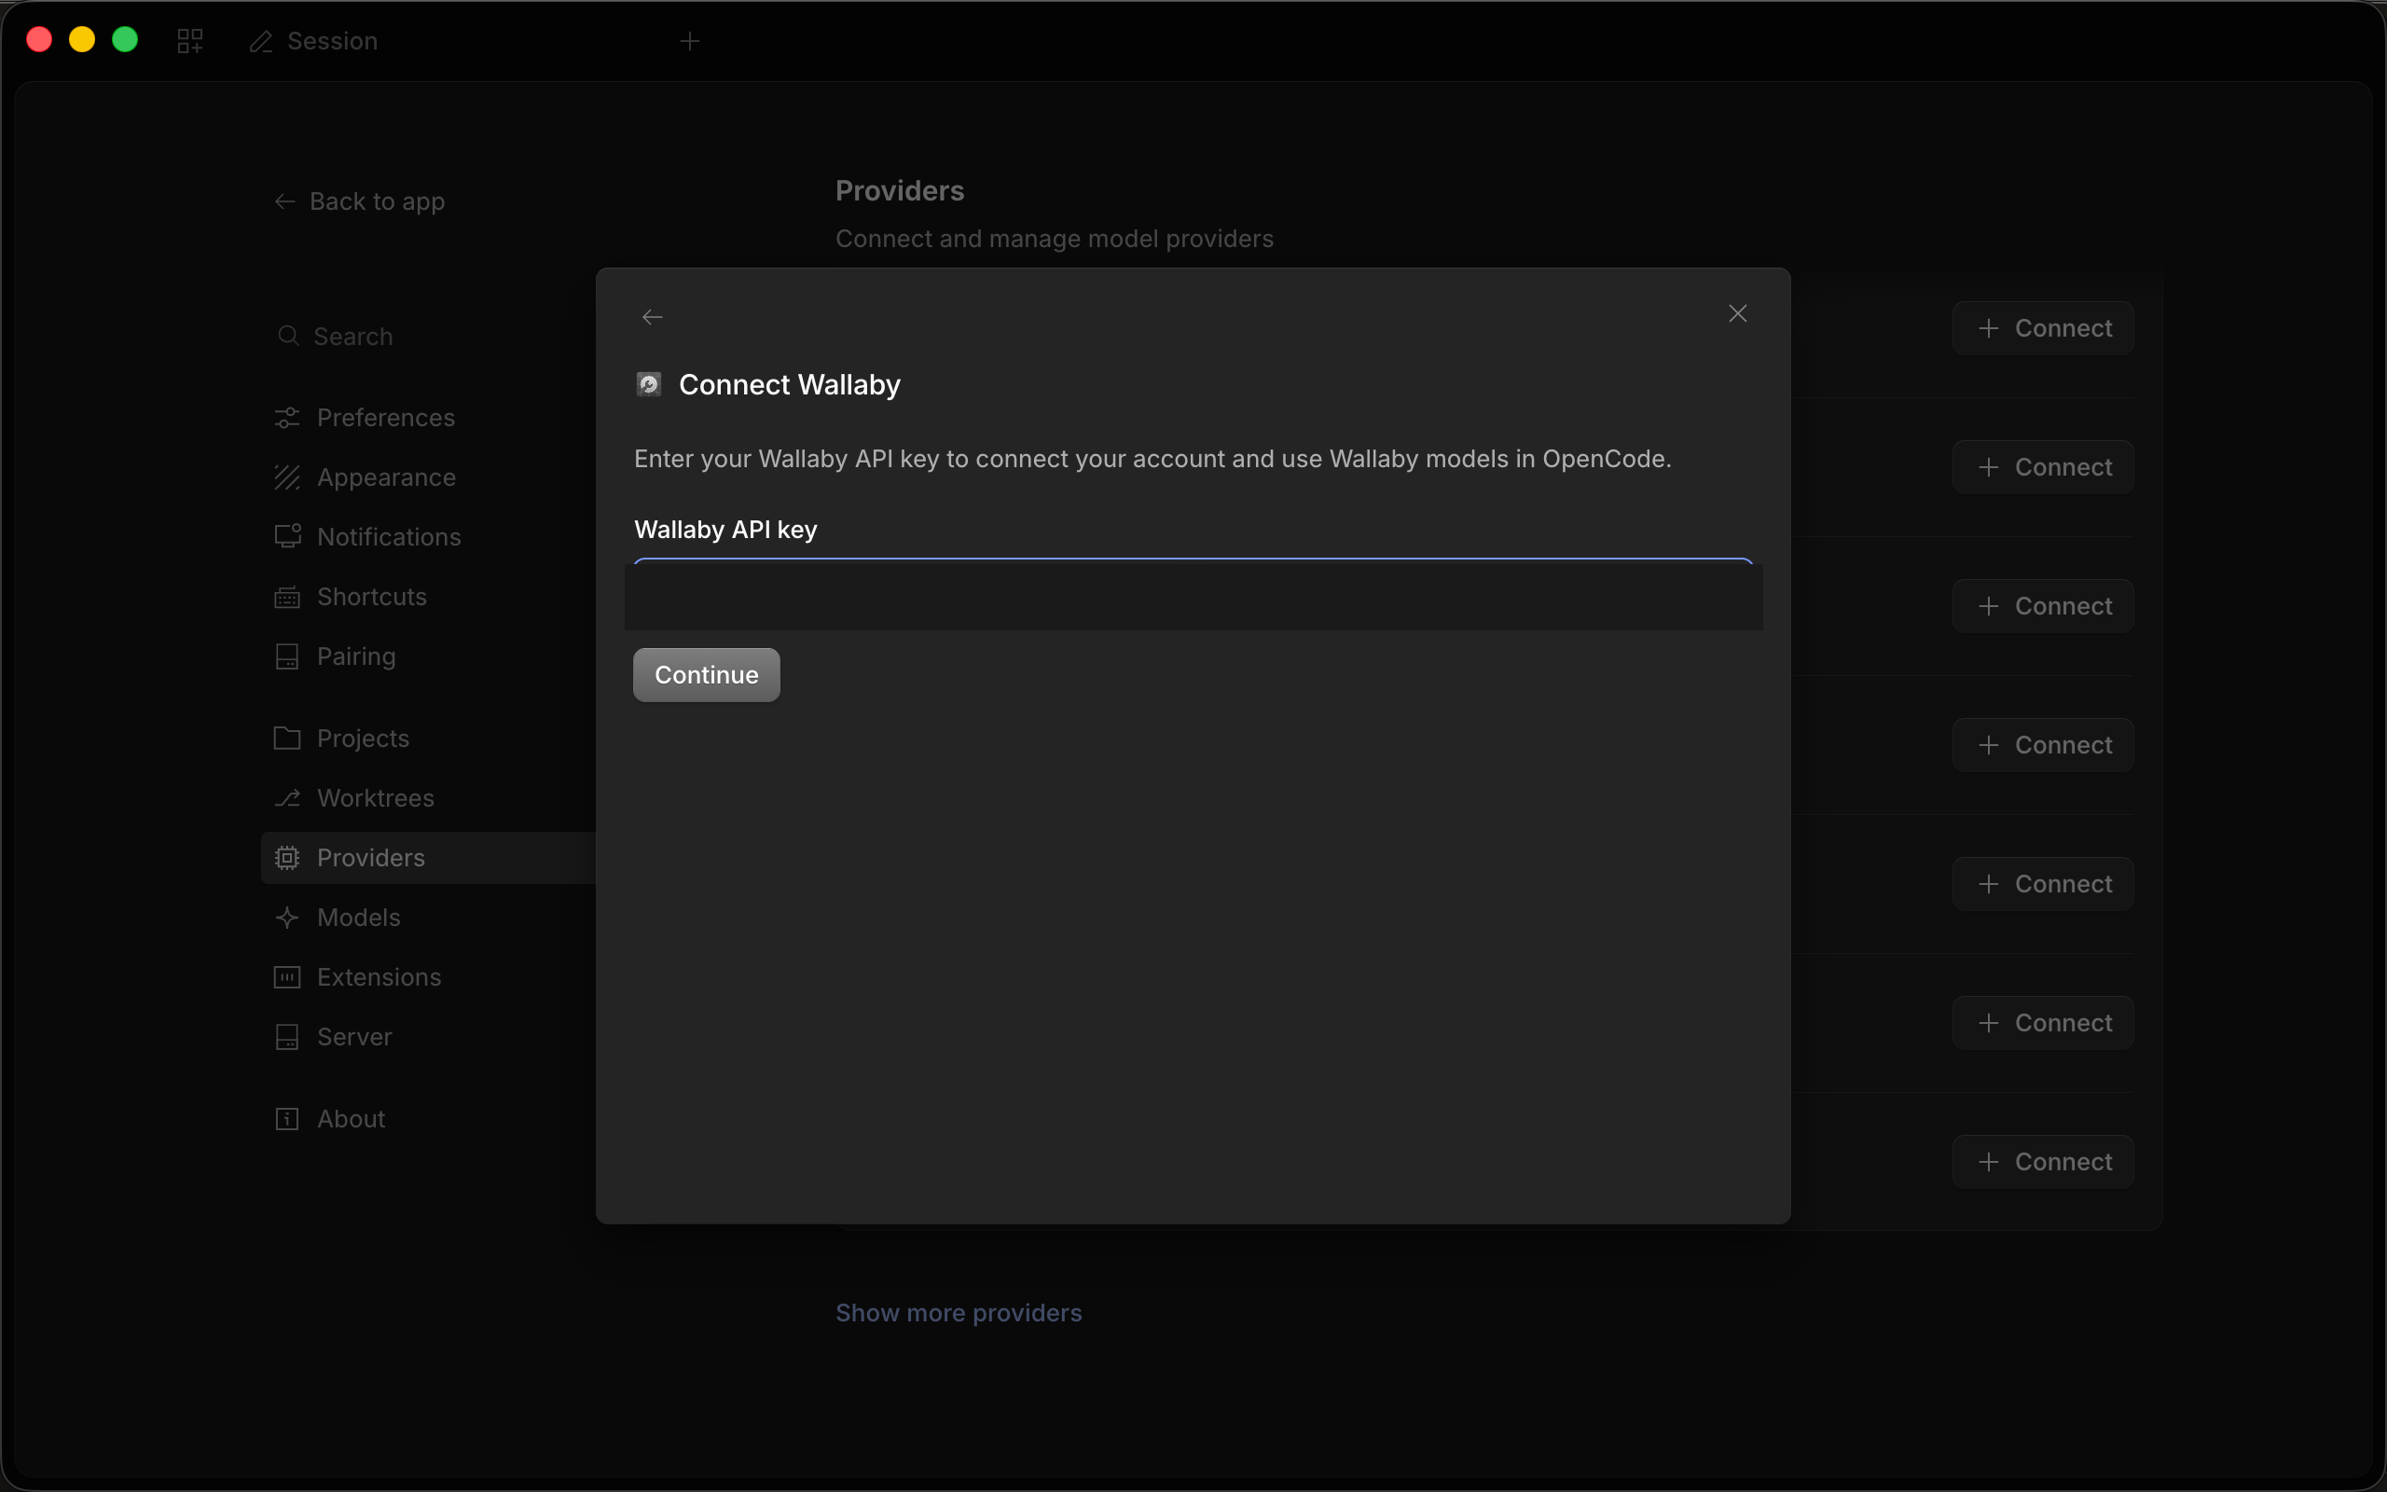This screenshot has height=1492, width=2387.
Task: Go back via Back to app link
Action: pos(360,201)
